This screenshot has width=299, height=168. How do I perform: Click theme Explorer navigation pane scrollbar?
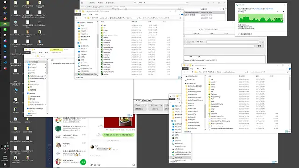[98, 41]
